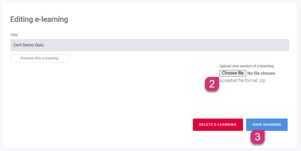Click the word 'Editing' in the page heading

[x=22, y=19]
